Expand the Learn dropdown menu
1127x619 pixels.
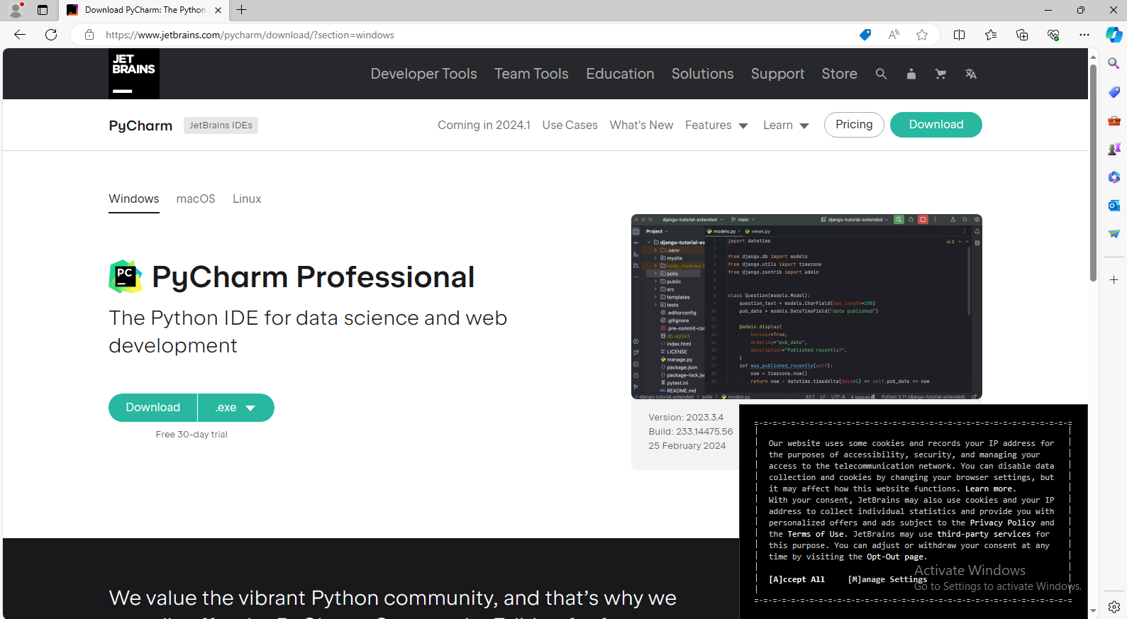pyautogui.click(x=785, y=126)
